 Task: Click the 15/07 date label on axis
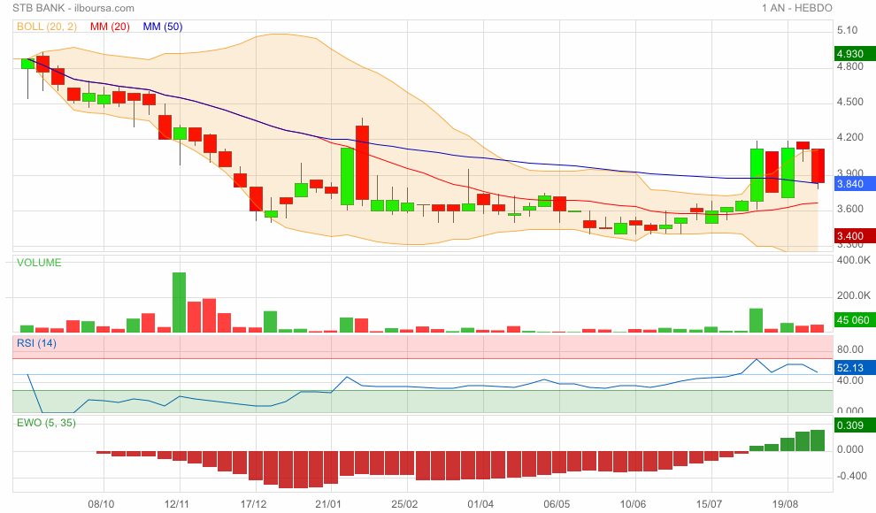pyautogui.click(x=709, y=504)
